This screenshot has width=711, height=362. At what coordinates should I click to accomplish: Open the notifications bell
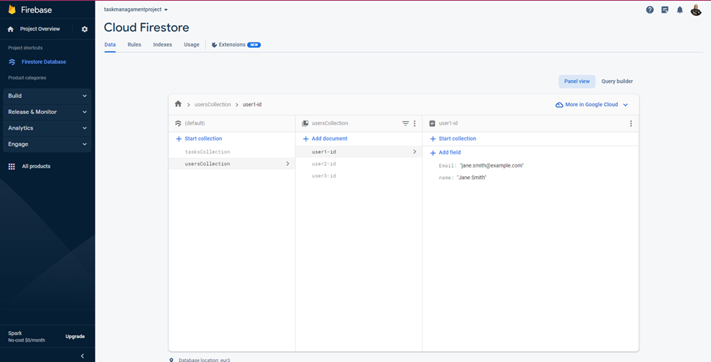pos(680,9)
